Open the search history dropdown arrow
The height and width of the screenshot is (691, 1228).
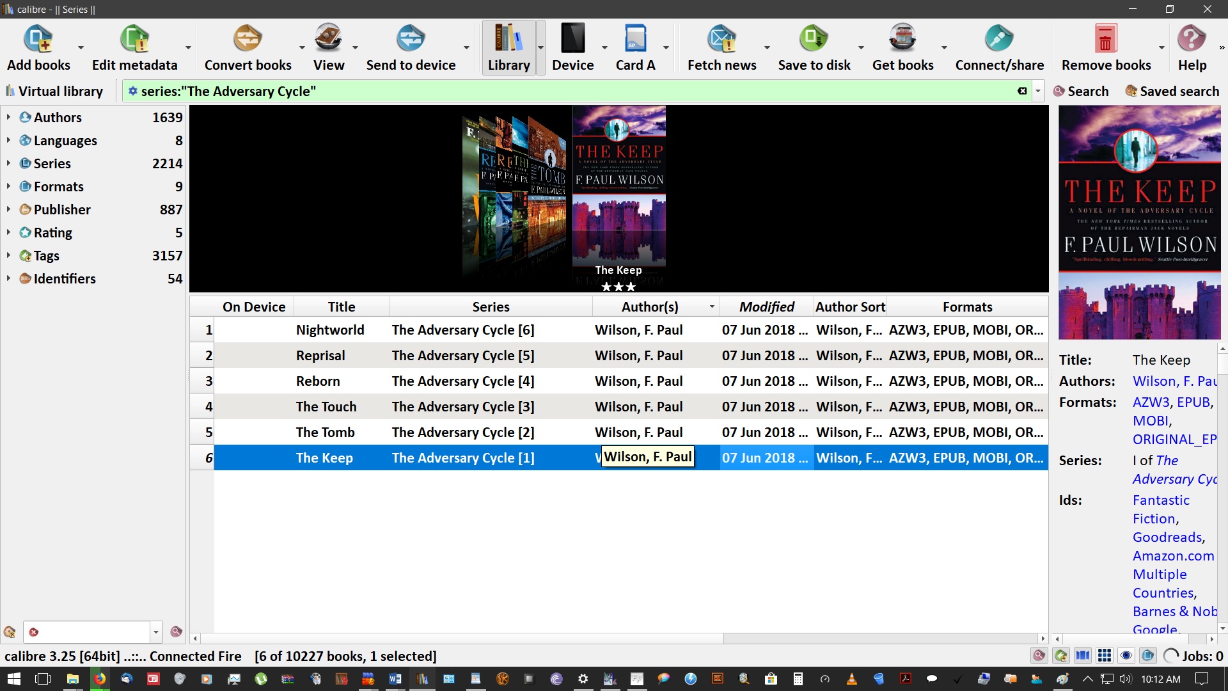(x=1038, y=91)
